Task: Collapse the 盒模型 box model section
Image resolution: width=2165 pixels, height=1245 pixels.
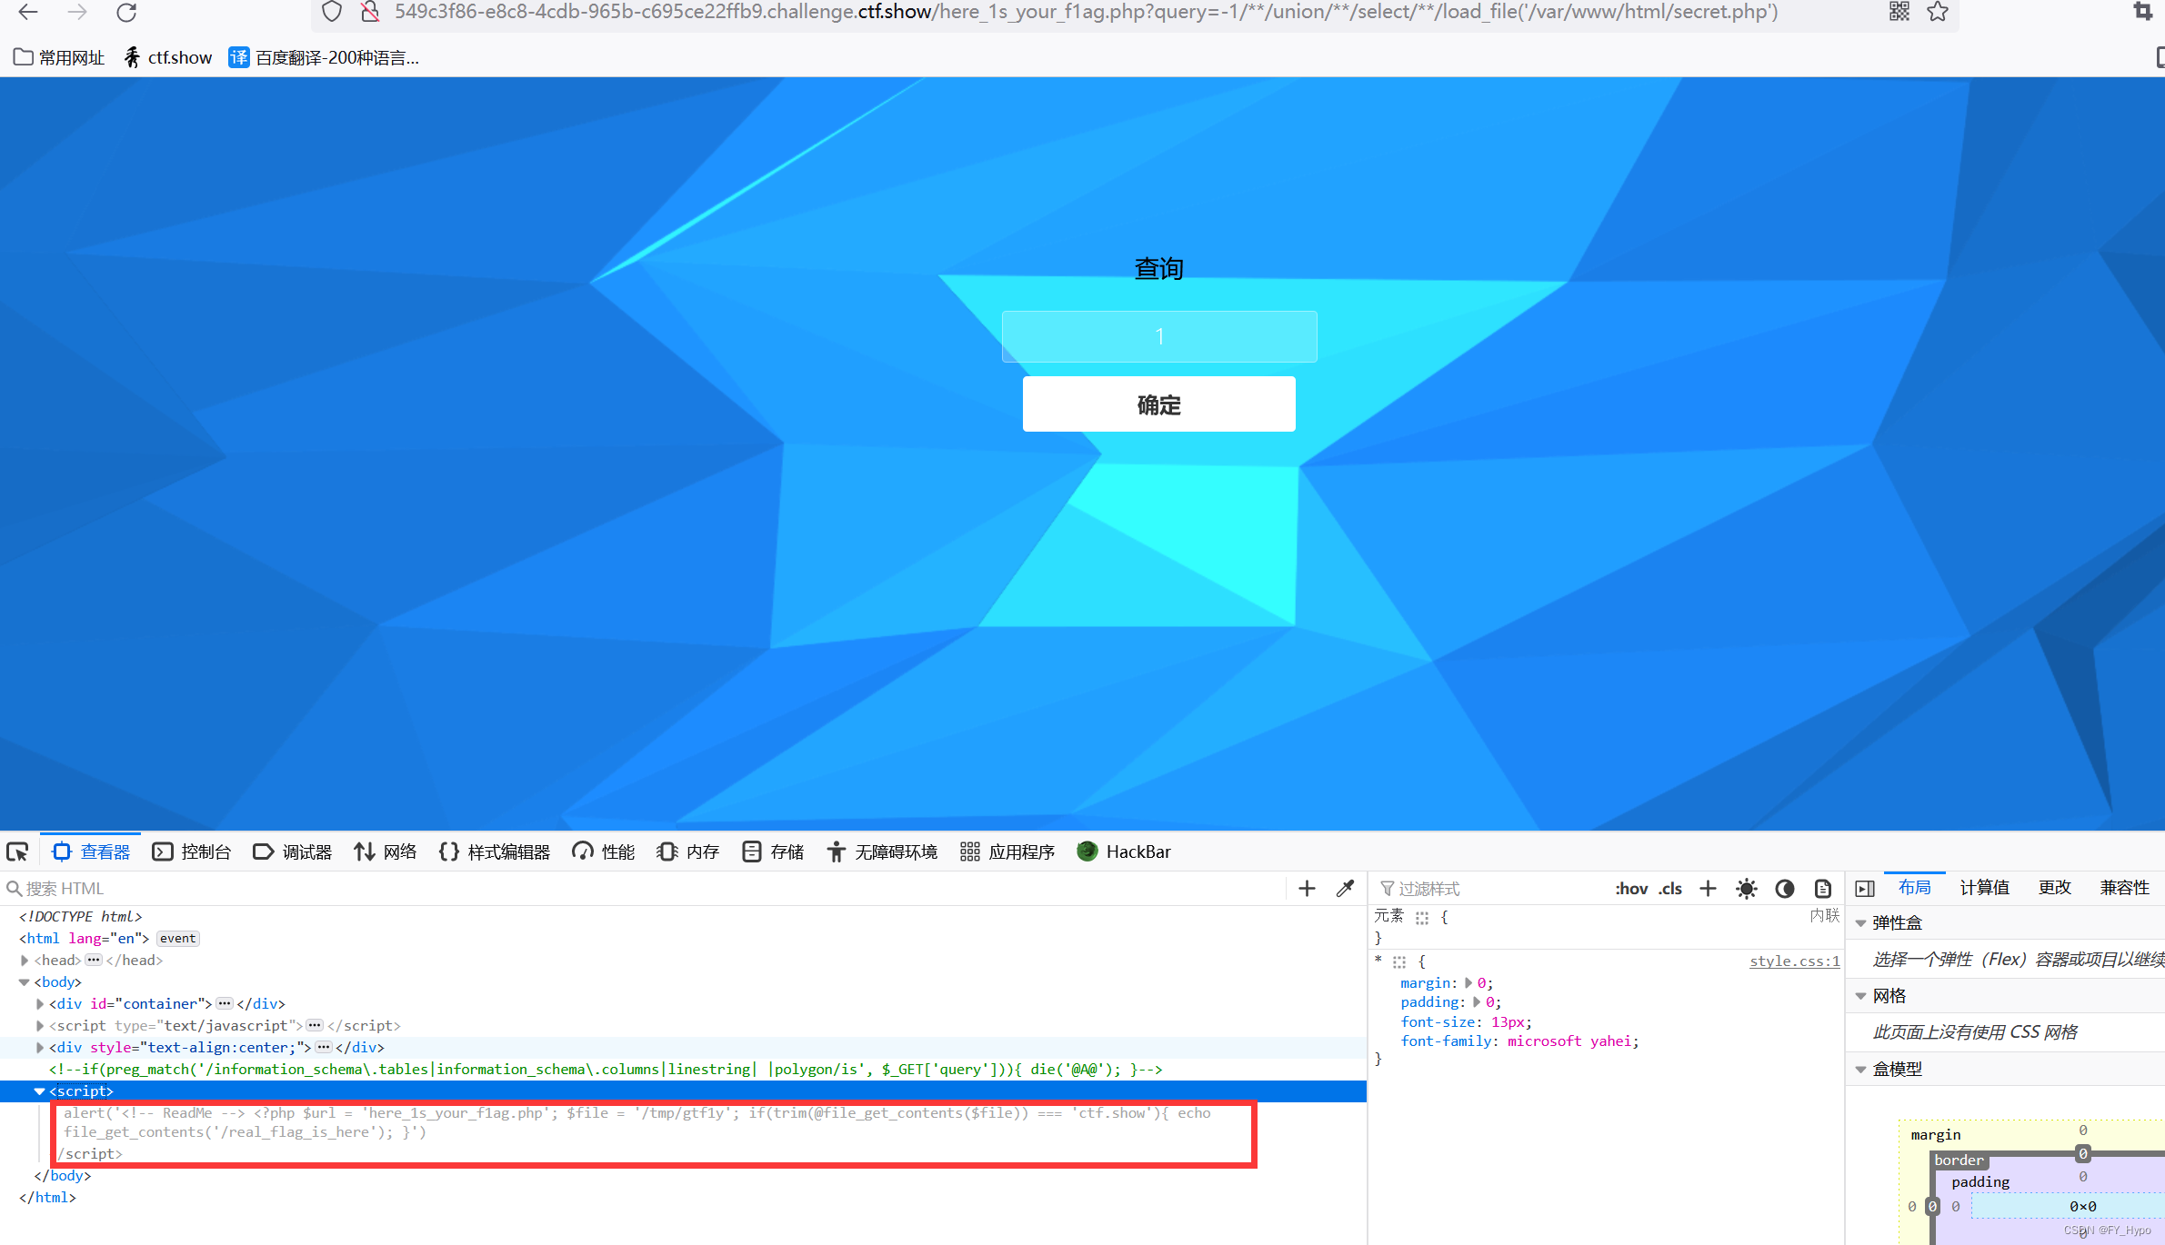Action: click(1860, 1070)
